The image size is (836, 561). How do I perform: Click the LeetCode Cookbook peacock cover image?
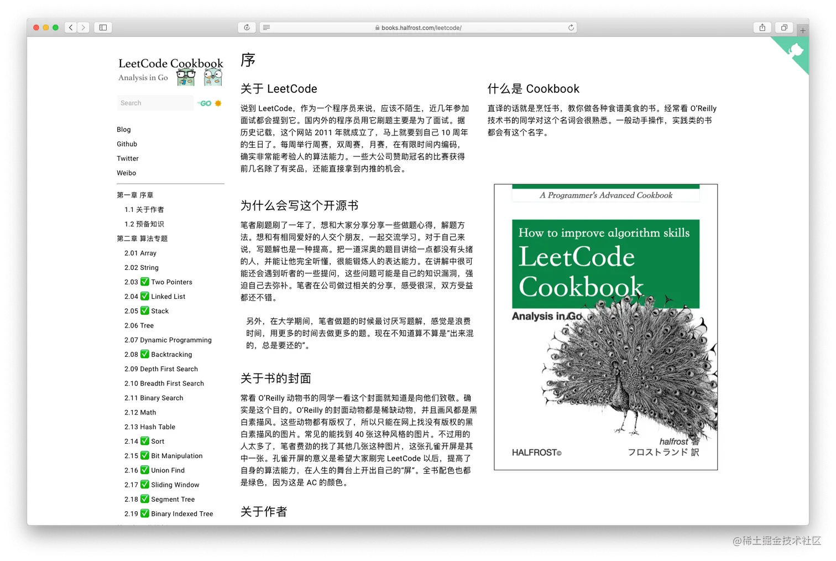[x=606, y=327]
